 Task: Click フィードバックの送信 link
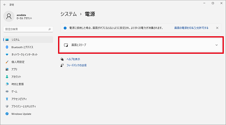76,65
